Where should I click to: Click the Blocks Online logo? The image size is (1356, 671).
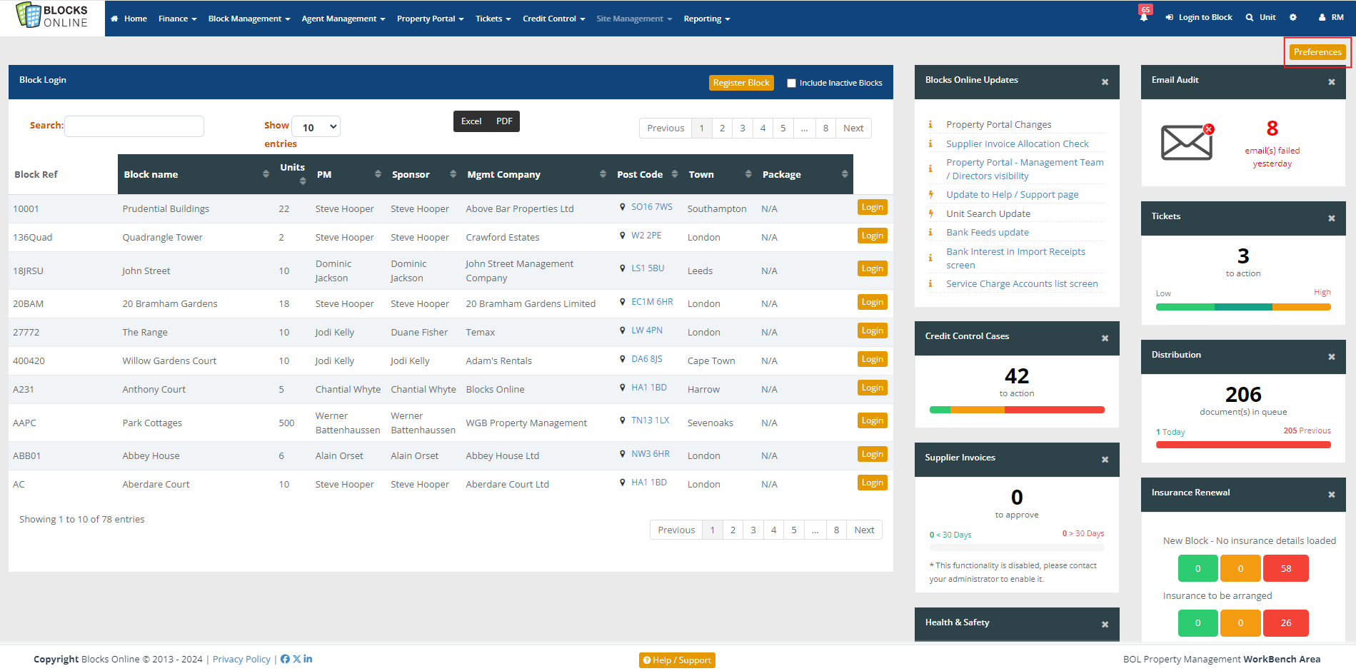coord(52,16)
